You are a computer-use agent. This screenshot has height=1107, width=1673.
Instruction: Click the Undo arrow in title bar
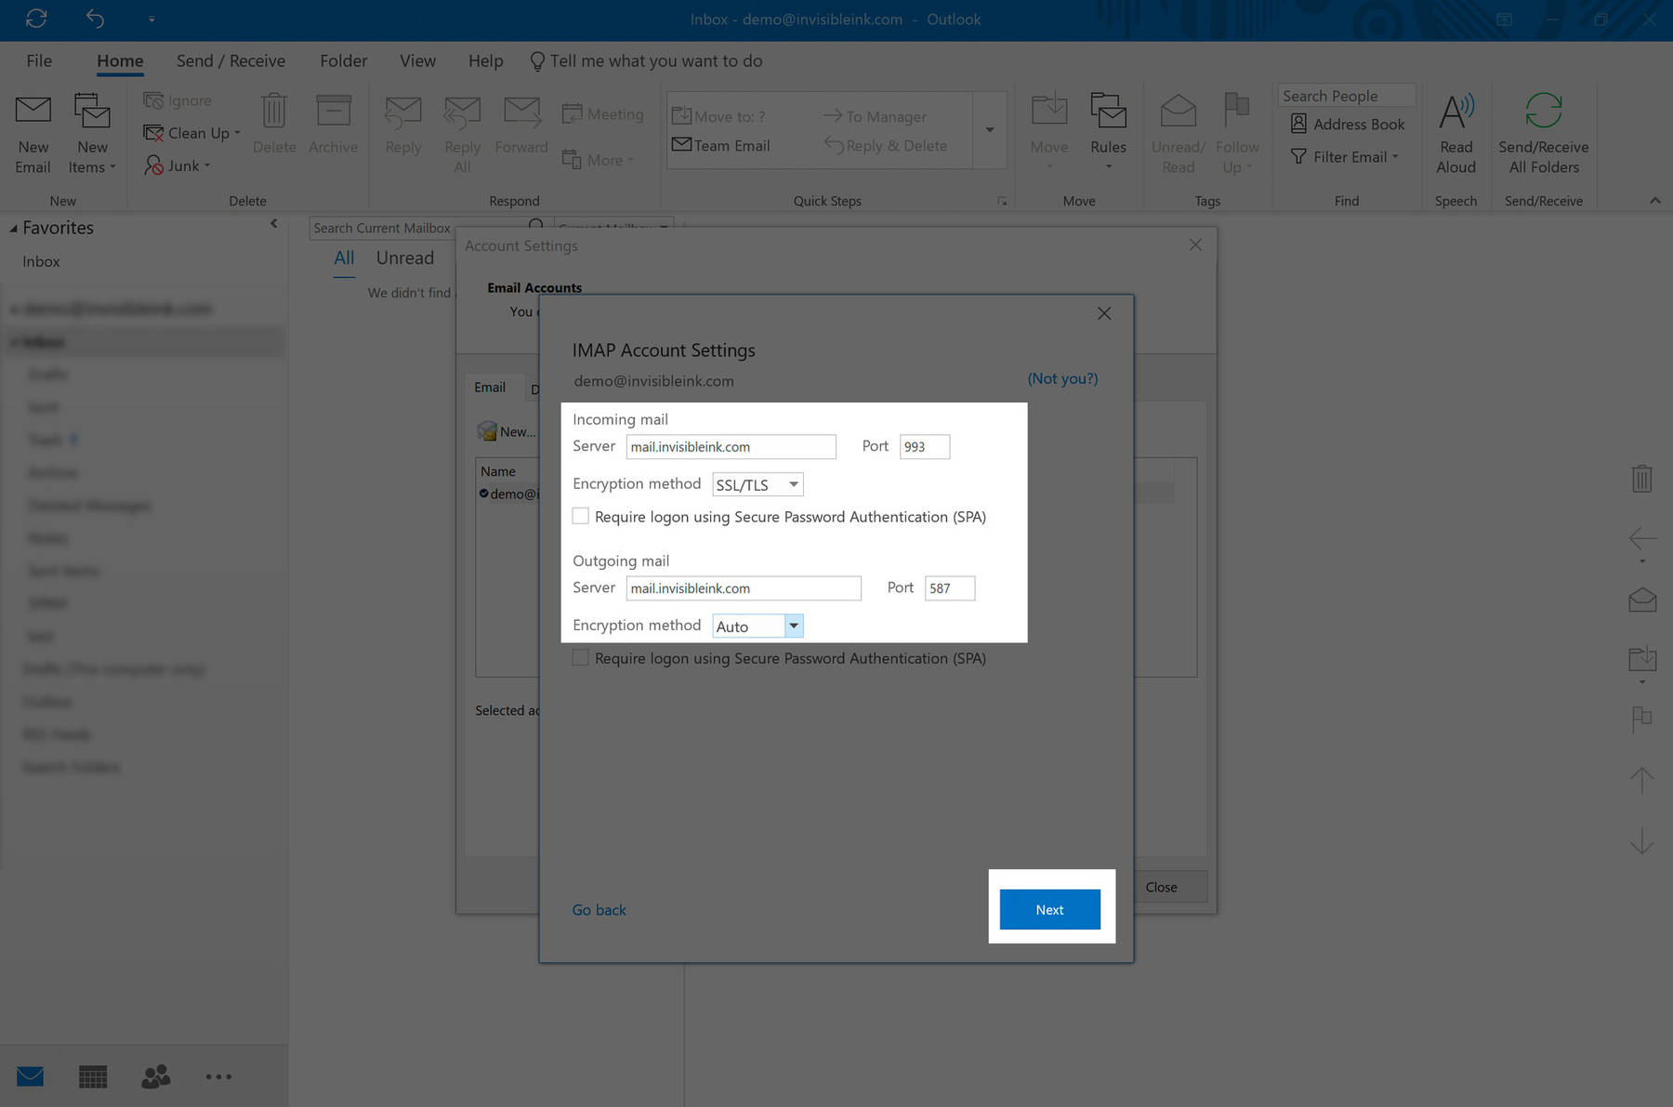pyautogui.click(x=95, y=19)
